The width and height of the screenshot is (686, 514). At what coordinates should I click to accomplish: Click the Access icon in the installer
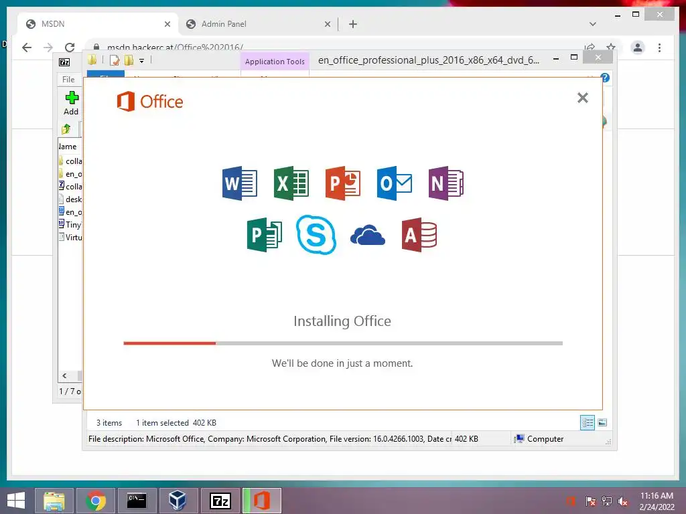point(419,235)
